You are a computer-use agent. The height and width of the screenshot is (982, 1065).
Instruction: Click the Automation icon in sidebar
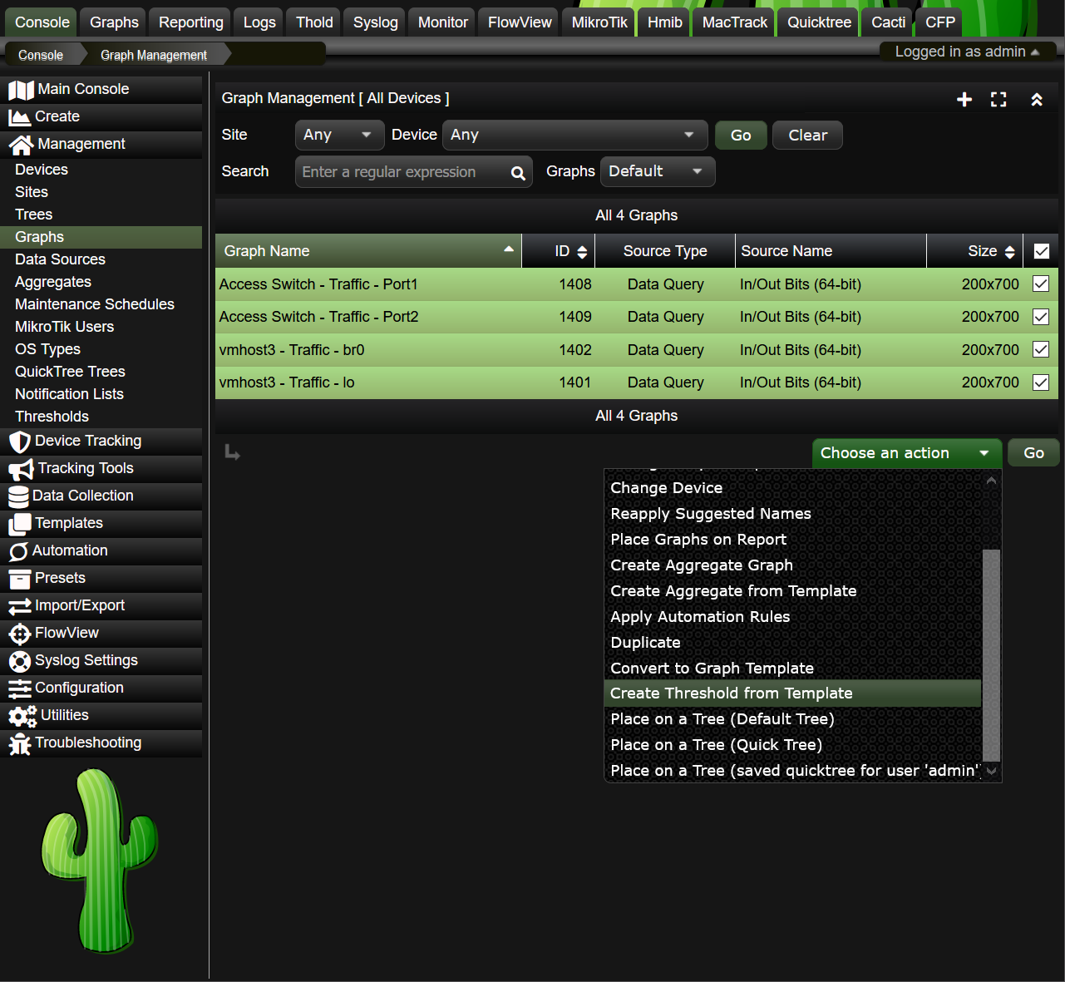[x=19, y=551]
